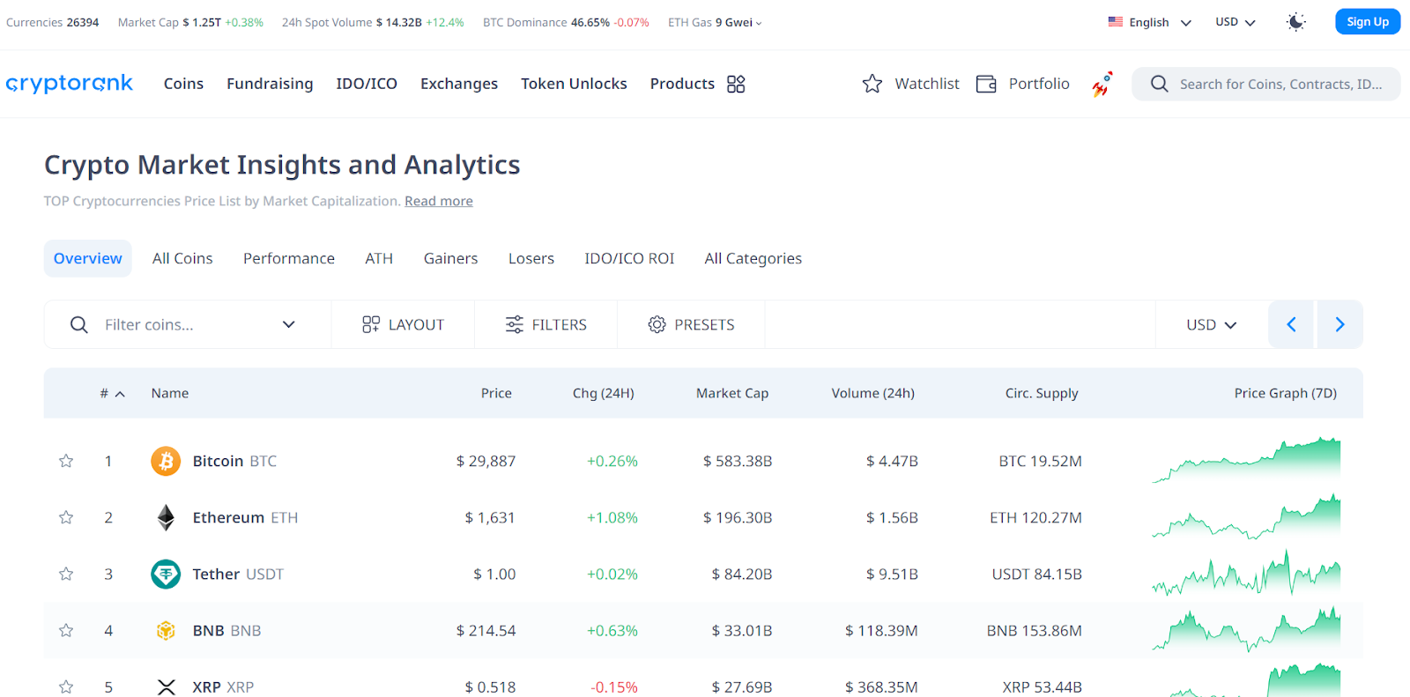The image size is (1410, 697).
Task: Click the rocket icon in the header
Action: tap(1102, 84)
